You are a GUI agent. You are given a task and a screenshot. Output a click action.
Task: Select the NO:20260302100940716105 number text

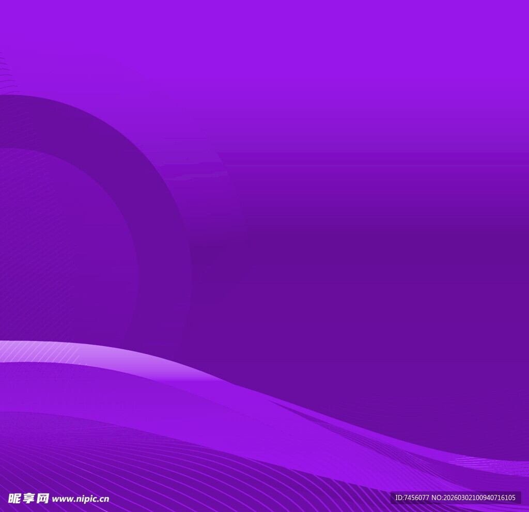click(474, 498)
